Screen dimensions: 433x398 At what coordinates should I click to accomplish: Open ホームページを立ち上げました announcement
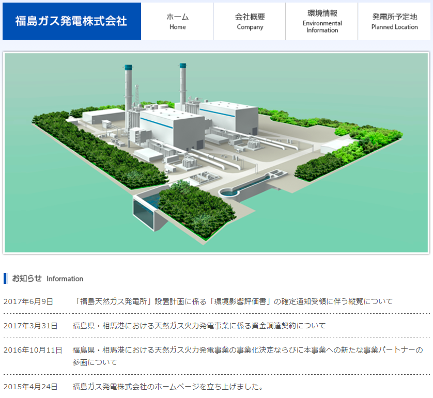click(168, 387)
